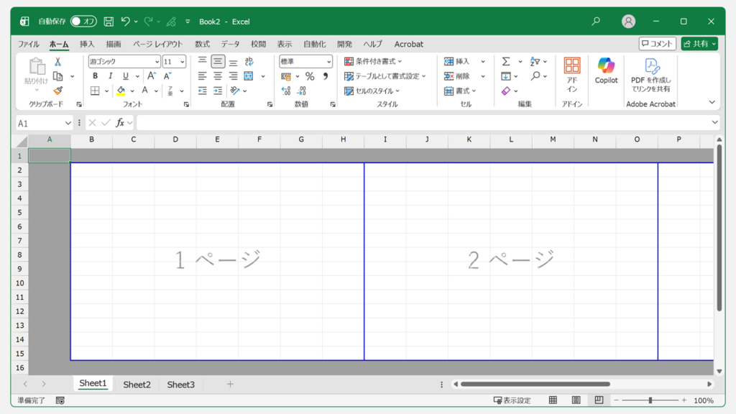The width and height of the screenshot is (736, 414).
Task: Click the Clear (eraser) icon in 編集 group
Action: point(507,91)
